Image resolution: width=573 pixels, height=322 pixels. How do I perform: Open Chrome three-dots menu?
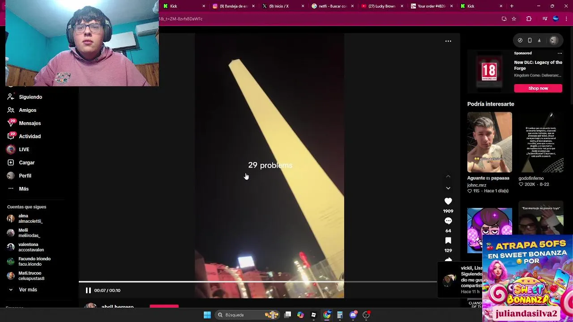(x=567, y=19)
